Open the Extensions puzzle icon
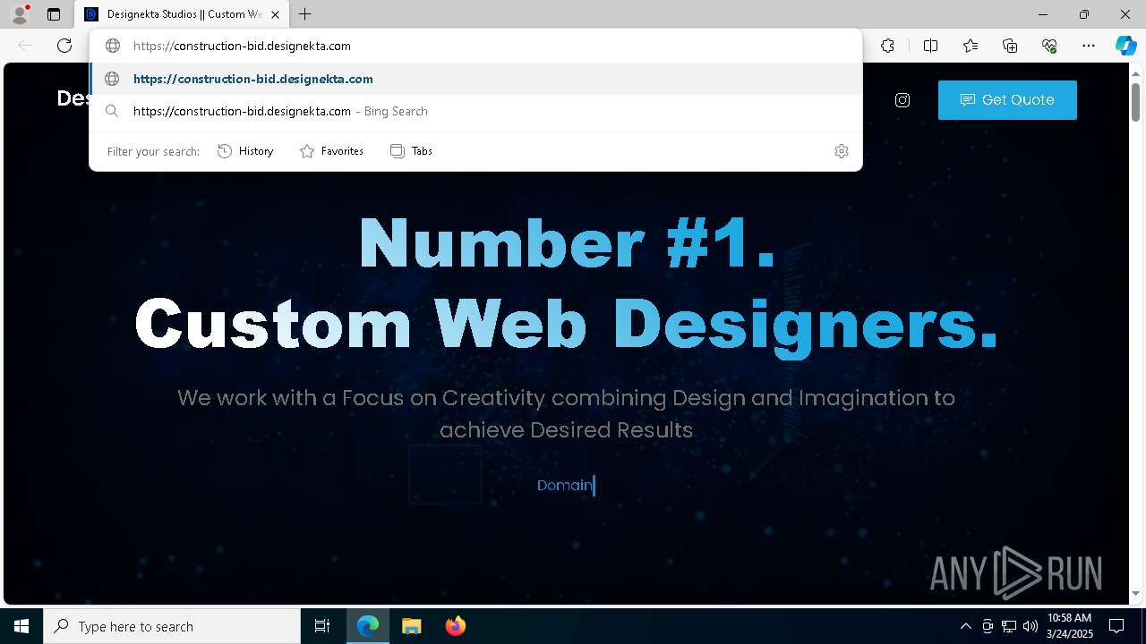Screen dimensions: 1146x644 [887, 46]
